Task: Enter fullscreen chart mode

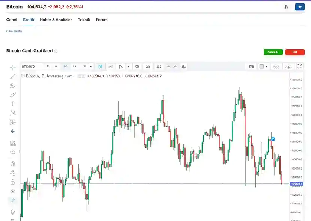Action: coord(300,67)
